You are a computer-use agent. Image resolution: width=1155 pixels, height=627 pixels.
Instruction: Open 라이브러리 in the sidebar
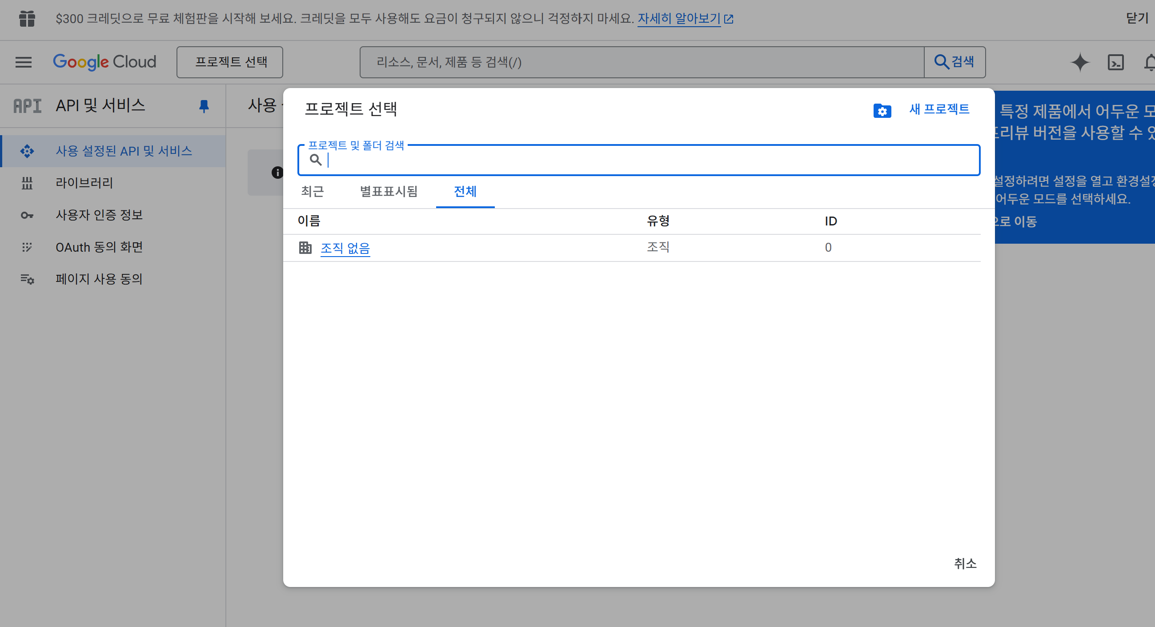click(84, 182)
